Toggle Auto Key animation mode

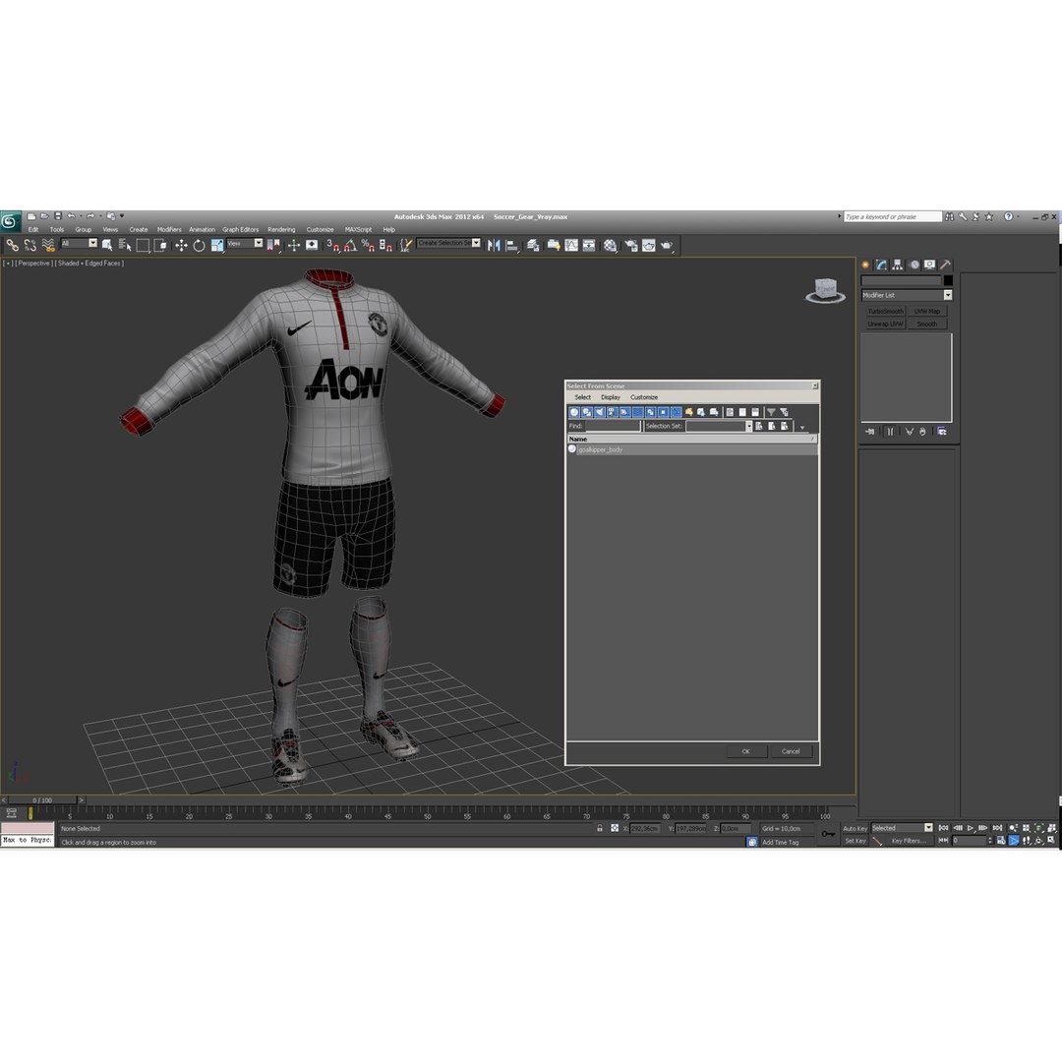pyautogui.click(x=855, y=828)
